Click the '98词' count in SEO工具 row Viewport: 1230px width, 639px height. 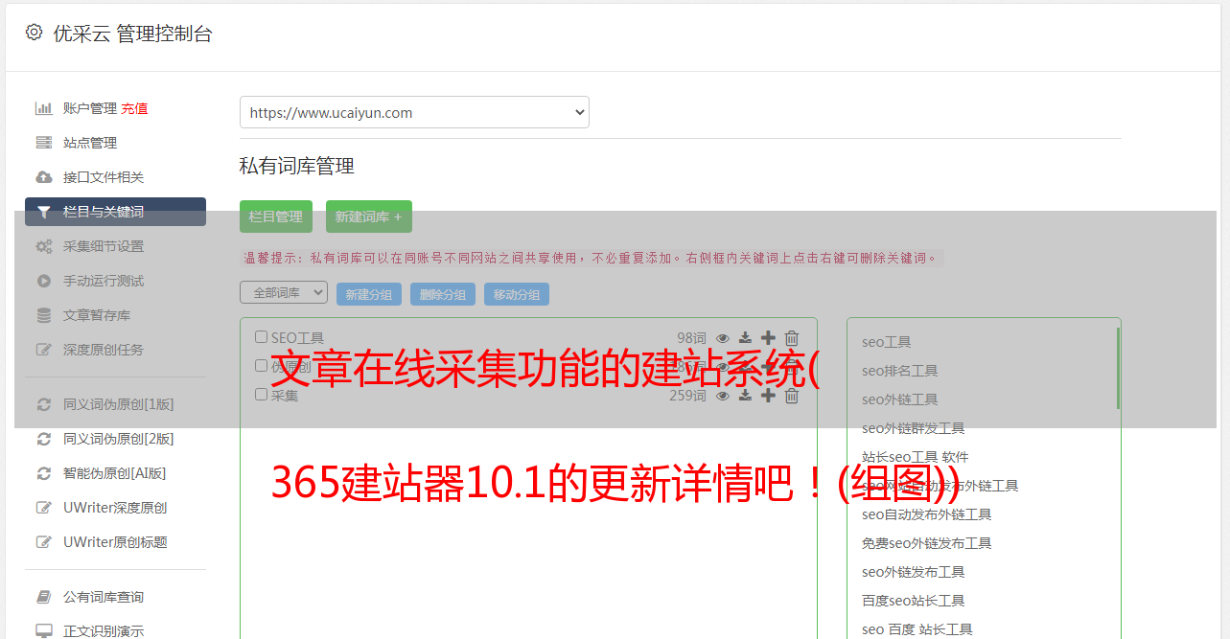(691, 338)
